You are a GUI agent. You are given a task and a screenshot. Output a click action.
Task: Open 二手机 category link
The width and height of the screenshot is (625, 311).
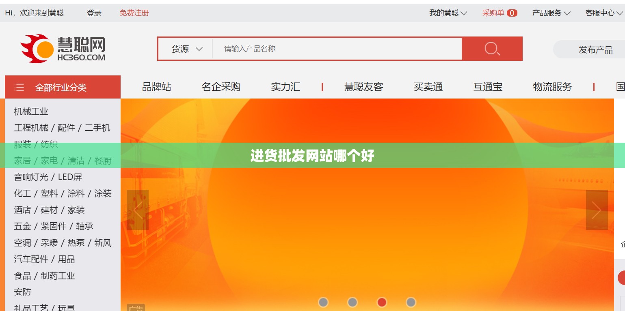97,128
